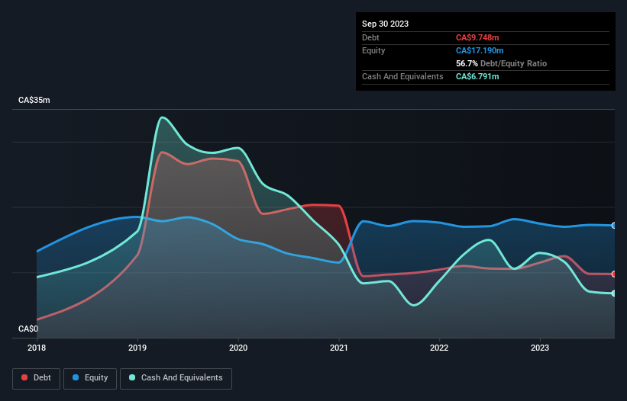Select the 2023 x-axis label
The width and height of the screenshot is (627, 401).
540,348
